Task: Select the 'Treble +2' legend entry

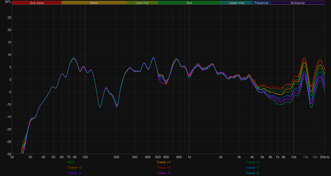Action: 252,162
